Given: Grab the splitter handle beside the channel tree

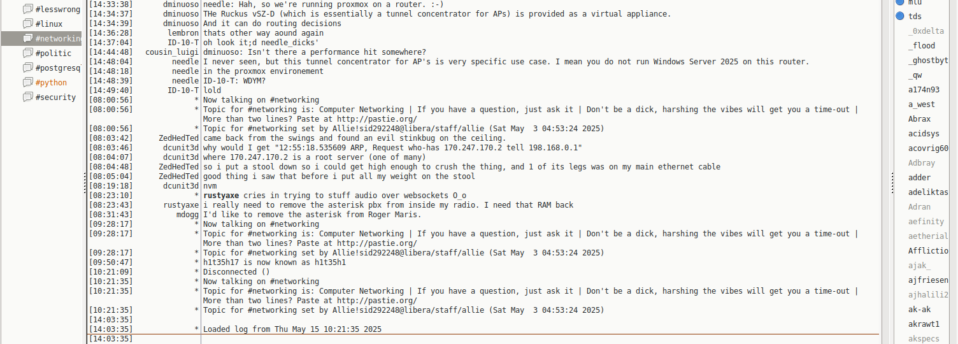Looking at the screenshot, I should point(85,184).
